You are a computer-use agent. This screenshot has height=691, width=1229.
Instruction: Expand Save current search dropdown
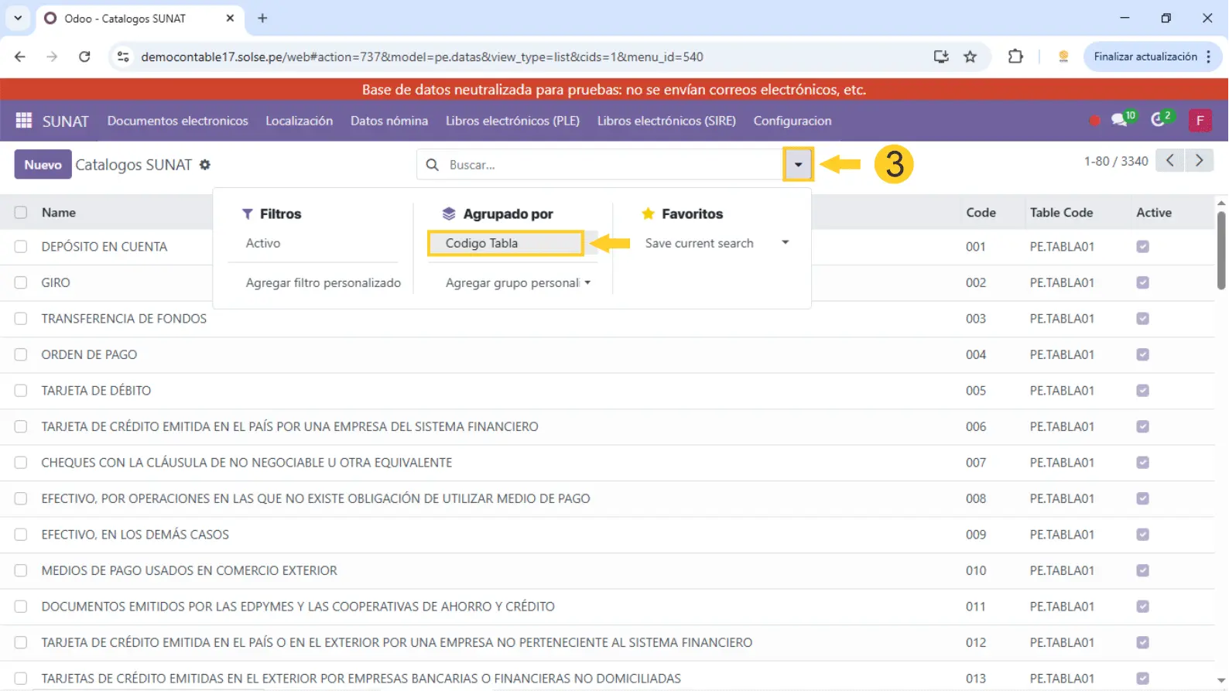coord(785,242)
